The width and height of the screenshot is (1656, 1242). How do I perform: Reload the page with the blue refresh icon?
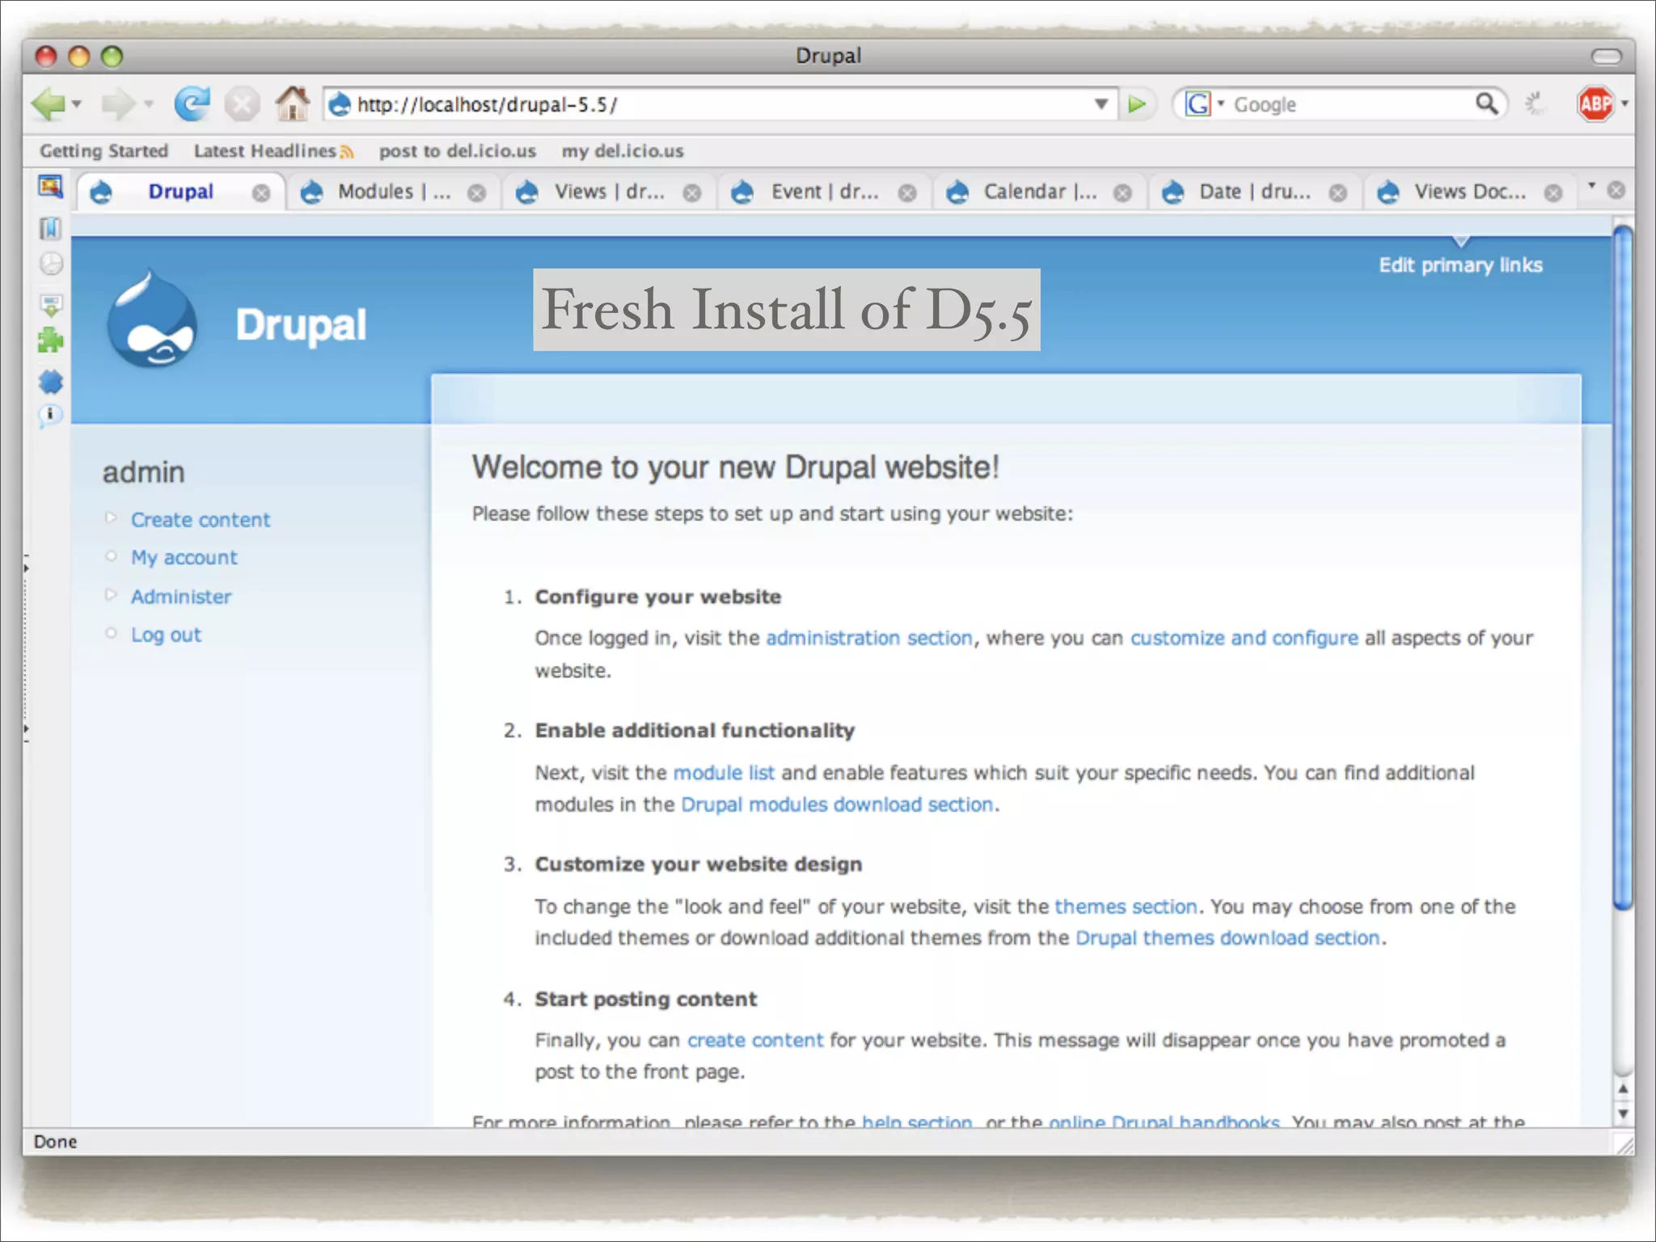(192, 103)
